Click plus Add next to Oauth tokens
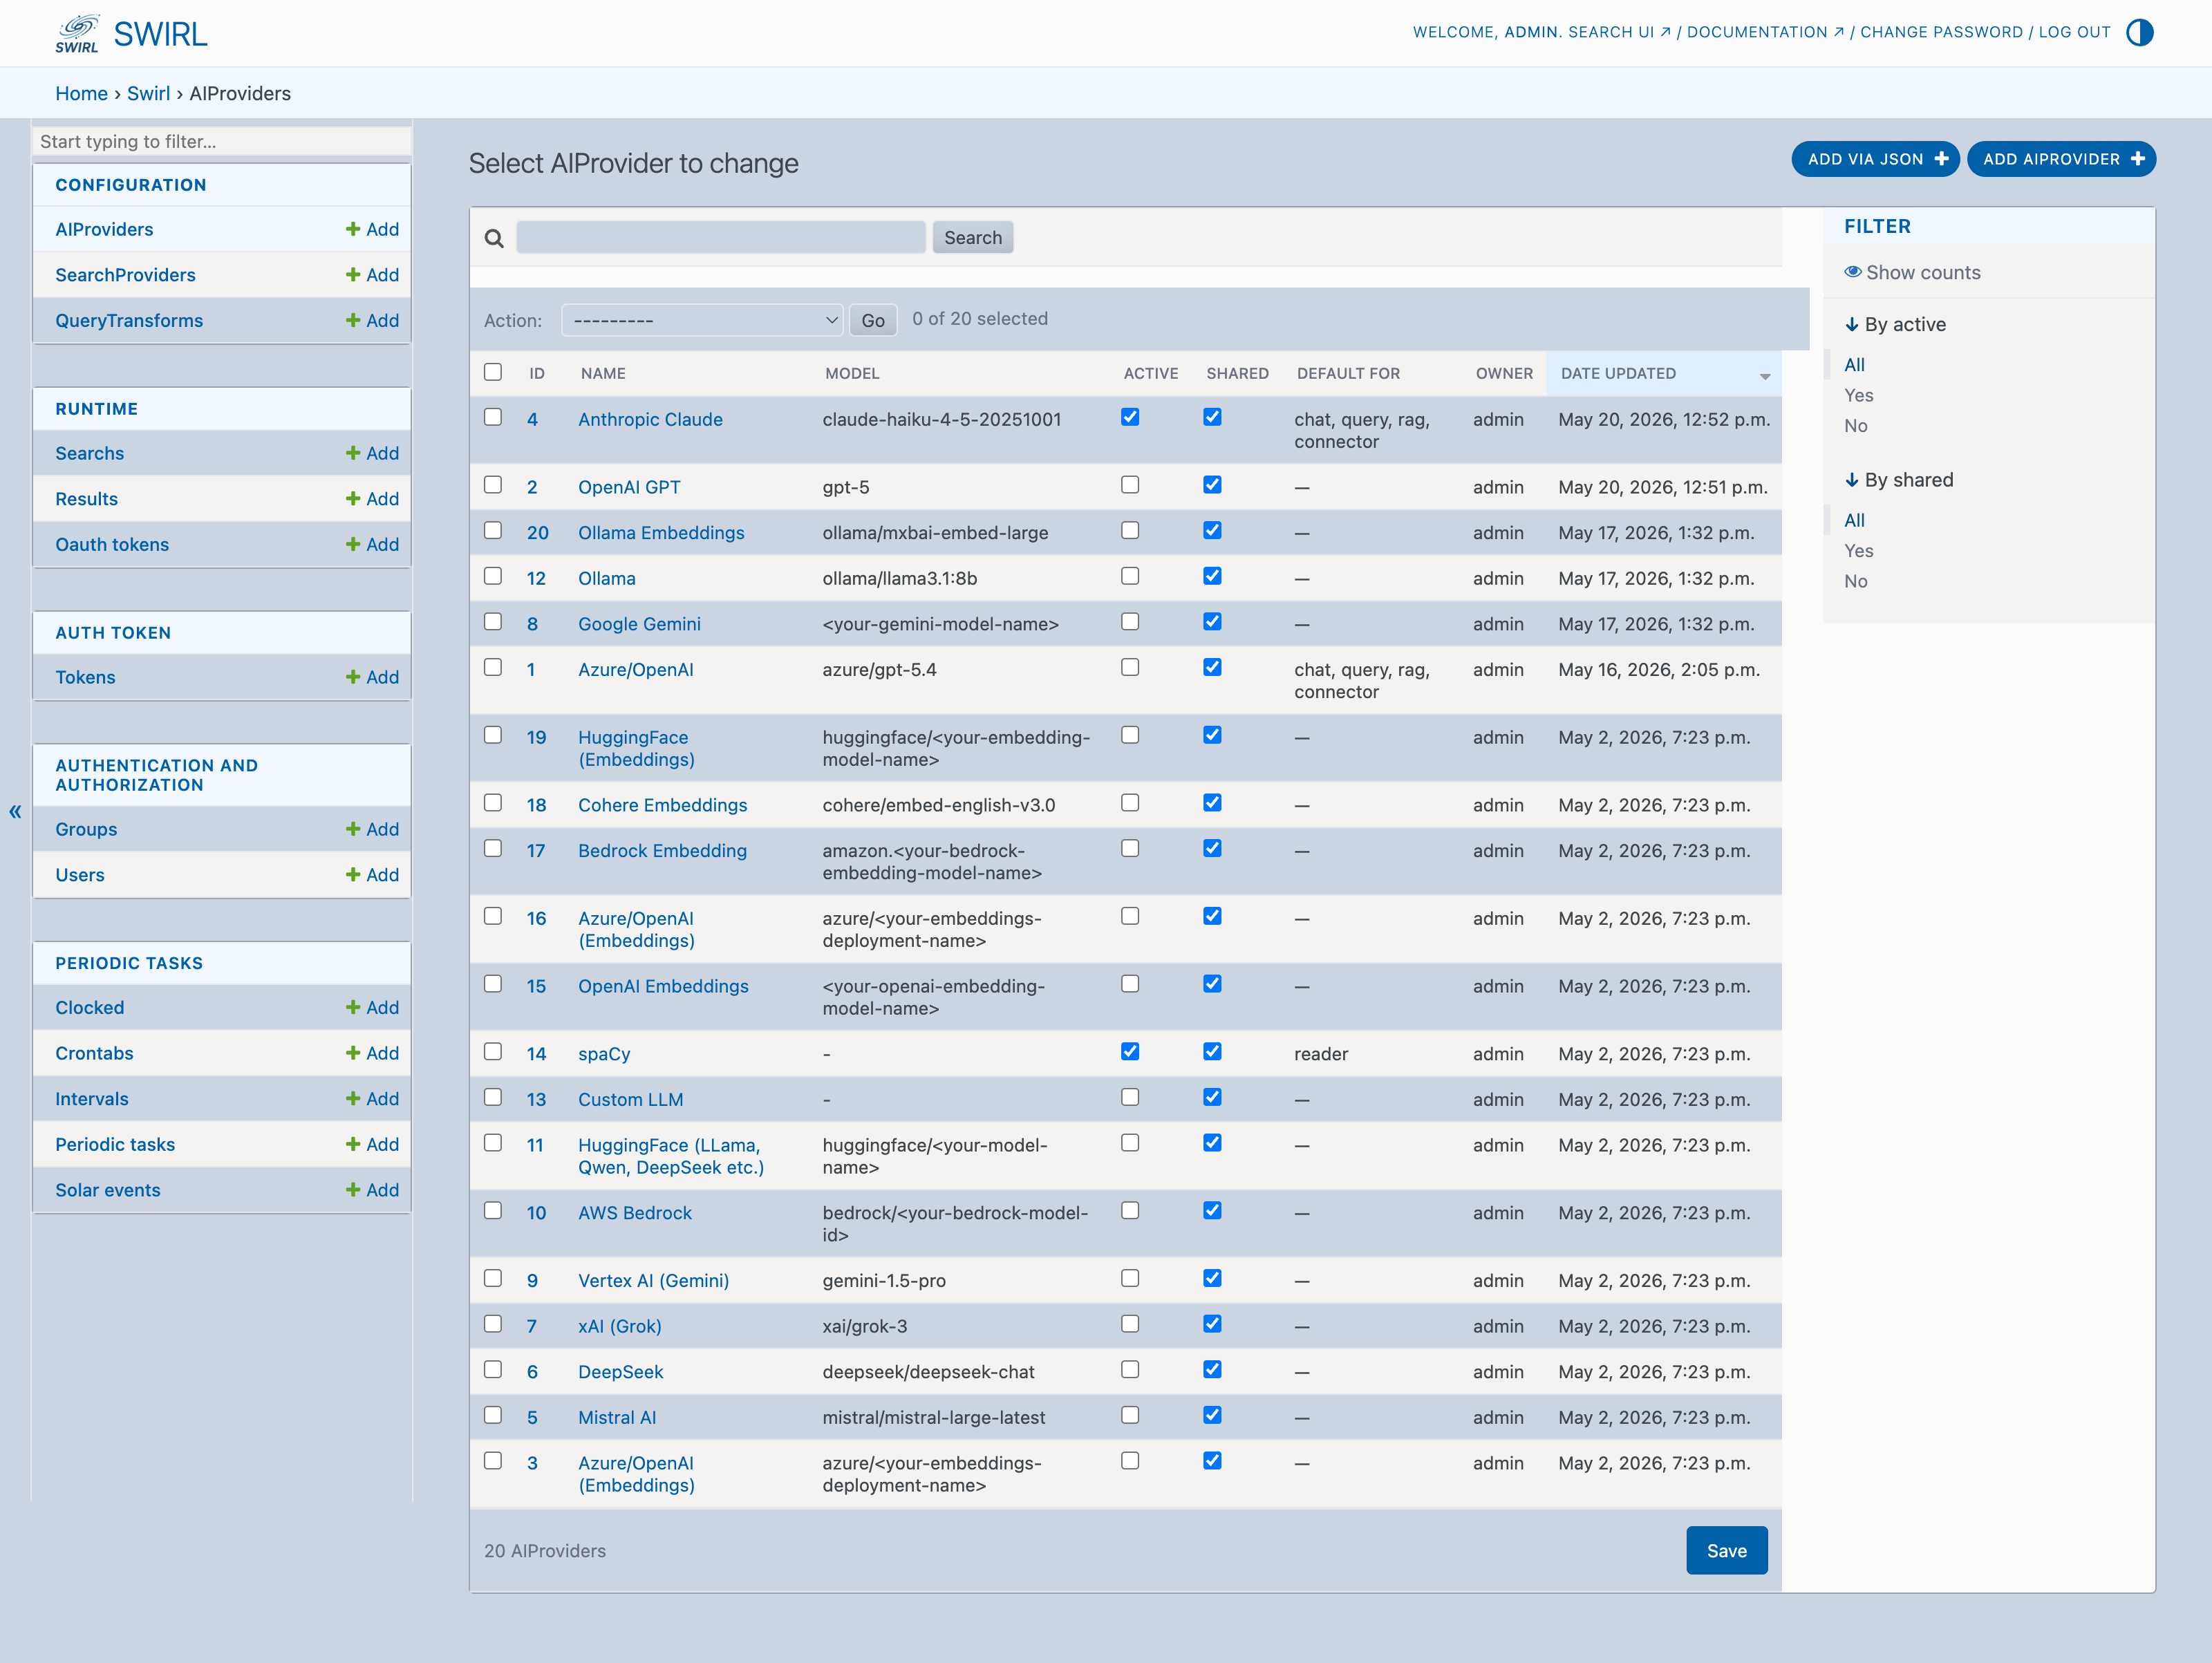The width and height of the screenshot is (2212, 1663). point(372,544)
